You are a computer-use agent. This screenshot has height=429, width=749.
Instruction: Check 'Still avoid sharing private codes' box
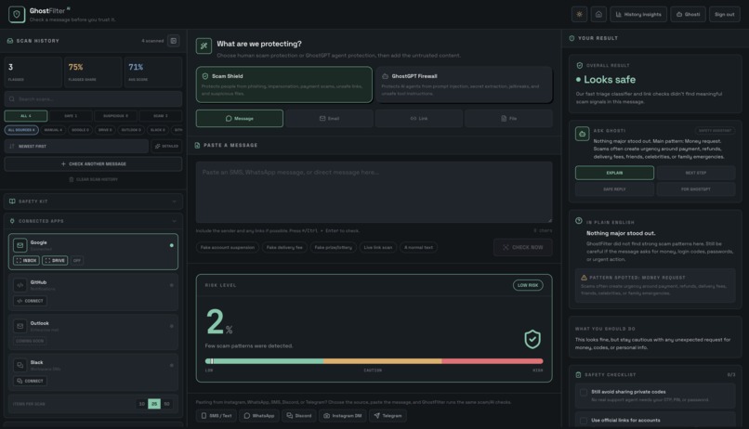point(584,392)
